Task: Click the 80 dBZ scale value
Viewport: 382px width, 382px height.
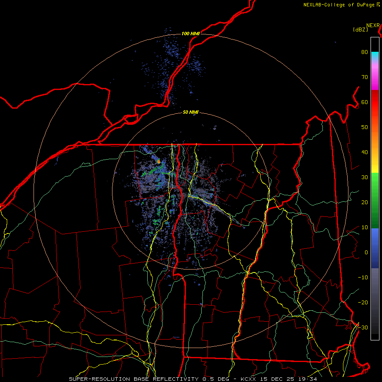Action: (x=365, y=52)
